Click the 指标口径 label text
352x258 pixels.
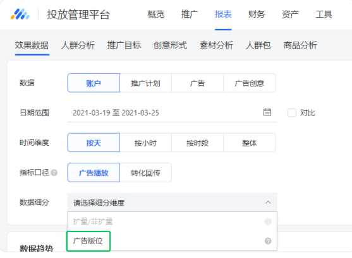tap(34, 173)
